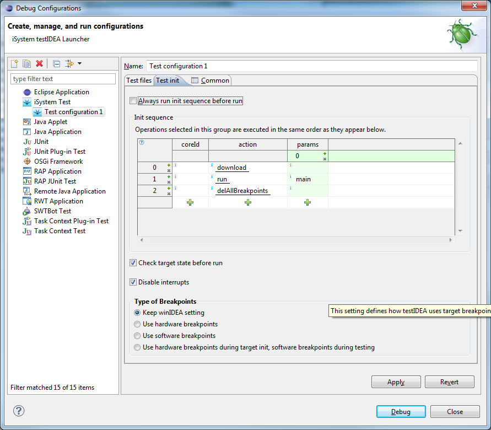Screen dimensions: 491x430
Task: Select Java Application launch type
Action: click(58, 132)
